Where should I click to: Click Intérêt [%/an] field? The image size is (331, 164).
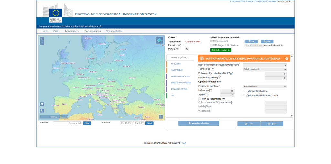276,107
